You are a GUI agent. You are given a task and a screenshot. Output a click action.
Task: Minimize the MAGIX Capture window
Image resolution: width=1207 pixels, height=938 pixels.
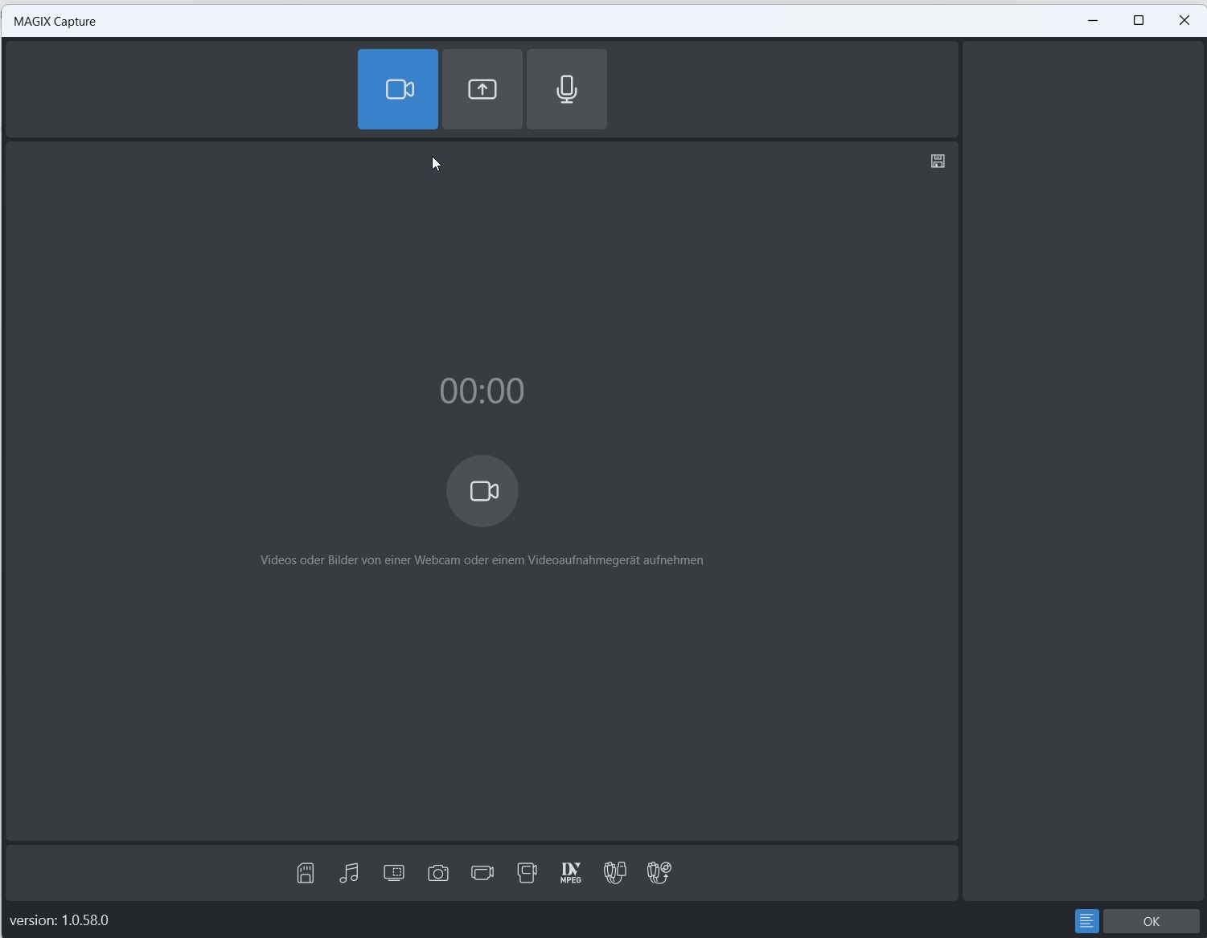(x=1093, y=20)
